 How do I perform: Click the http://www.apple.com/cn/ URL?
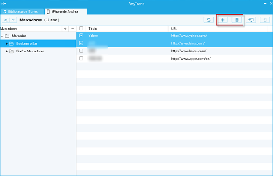pyautogui.click(x=191, y=59)
